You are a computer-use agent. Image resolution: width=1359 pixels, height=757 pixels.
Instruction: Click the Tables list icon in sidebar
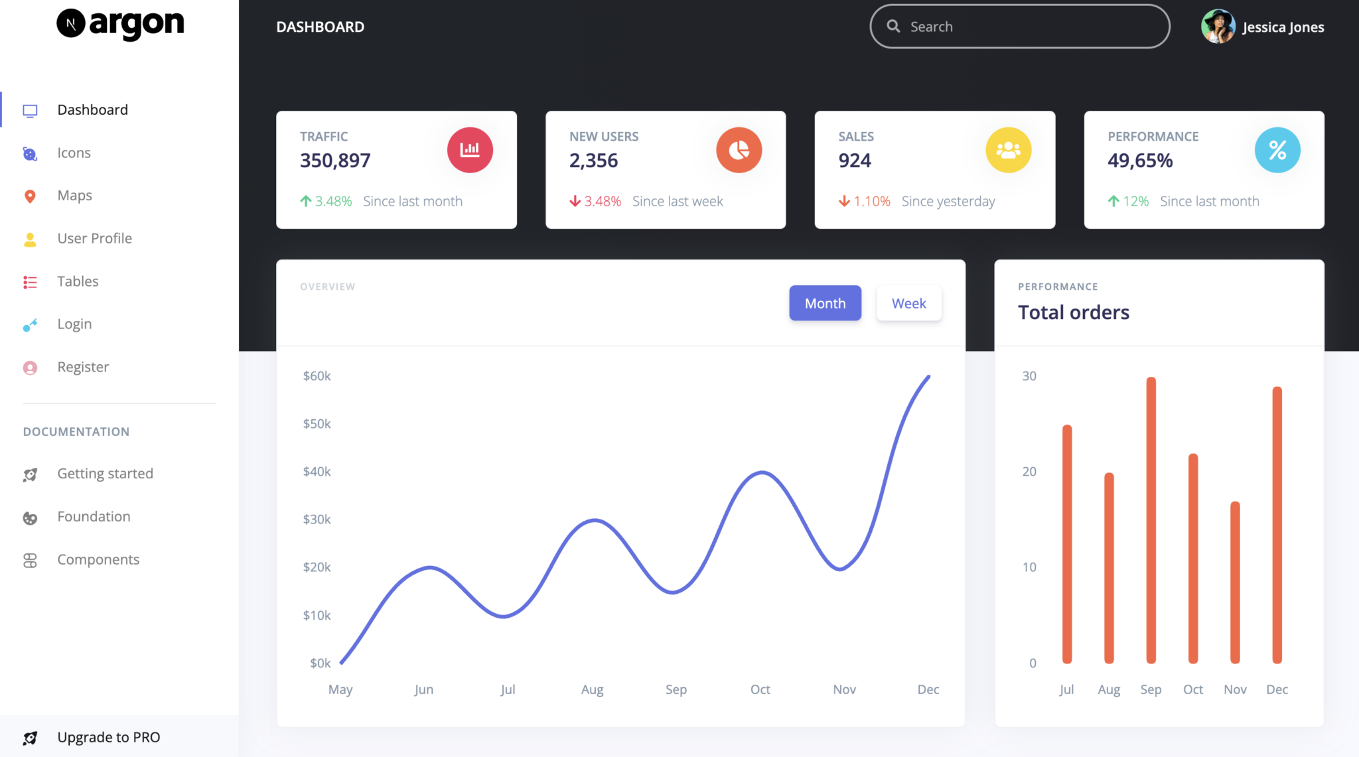[30, 281]
